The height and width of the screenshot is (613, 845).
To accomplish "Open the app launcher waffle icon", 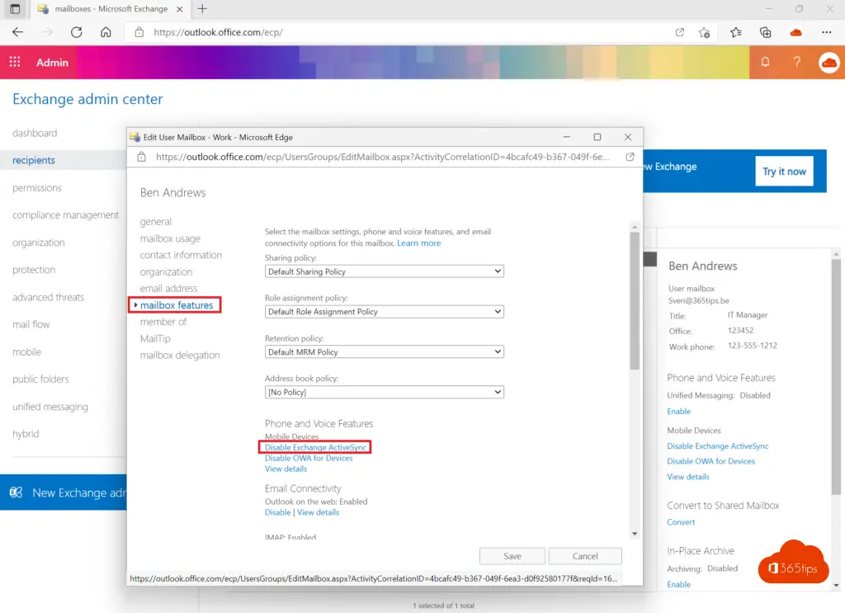I will (15, 62).
